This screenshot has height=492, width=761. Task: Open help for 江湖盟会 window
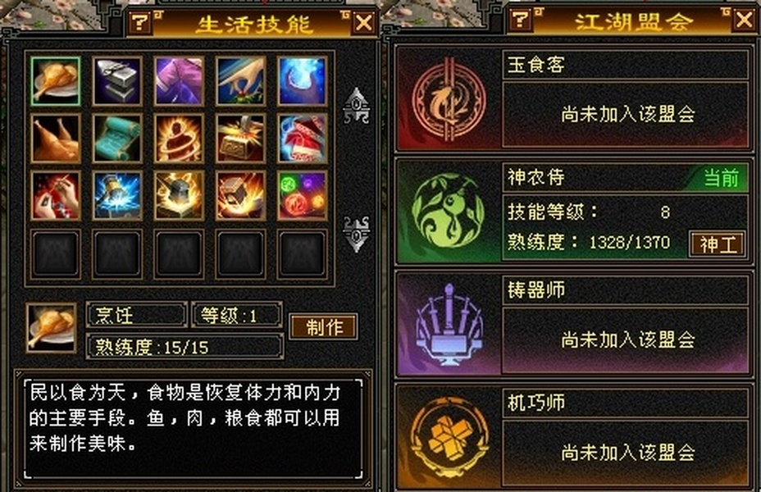[x=521, y=20]
